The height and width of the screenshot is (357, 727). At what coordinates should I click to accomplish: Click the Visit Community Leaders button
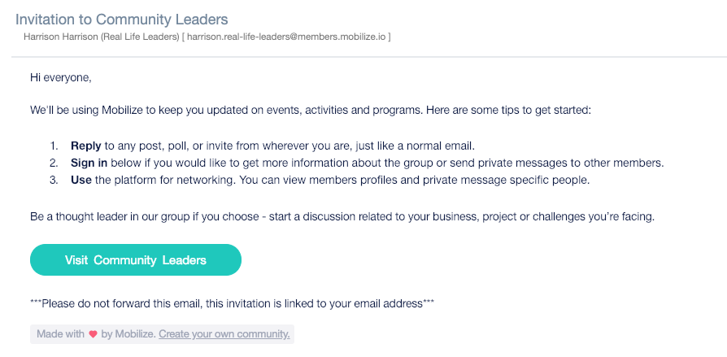[135, 259]
